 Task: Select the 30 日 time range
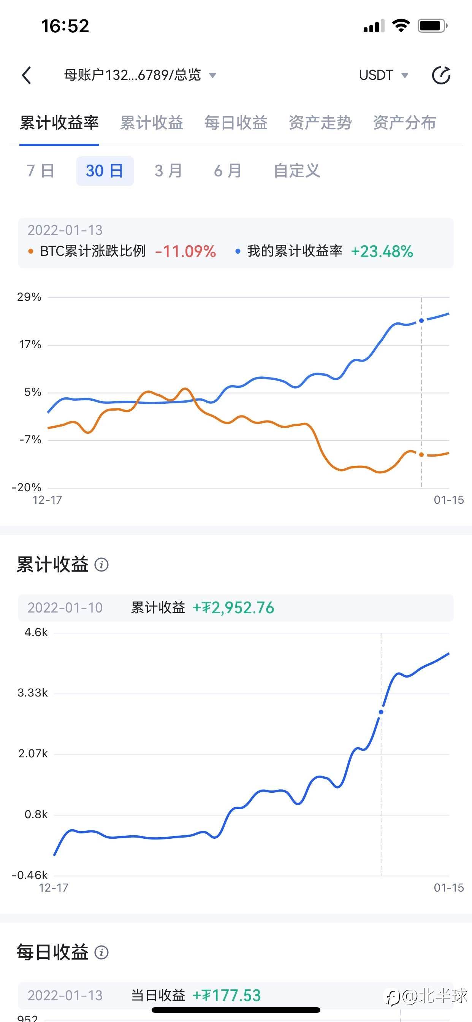point(105,171)
